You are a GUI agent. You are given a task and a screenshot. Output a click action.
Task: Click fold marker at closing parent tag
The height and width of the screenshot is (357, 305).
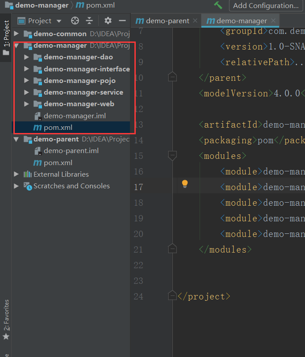point(172,77)
